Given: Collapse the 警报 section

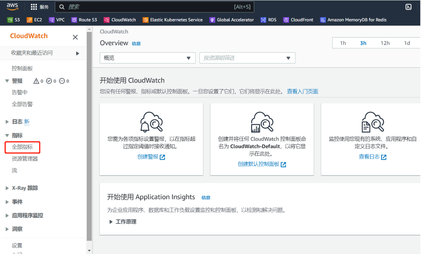Looking at the screenshot, I should 7,81.
